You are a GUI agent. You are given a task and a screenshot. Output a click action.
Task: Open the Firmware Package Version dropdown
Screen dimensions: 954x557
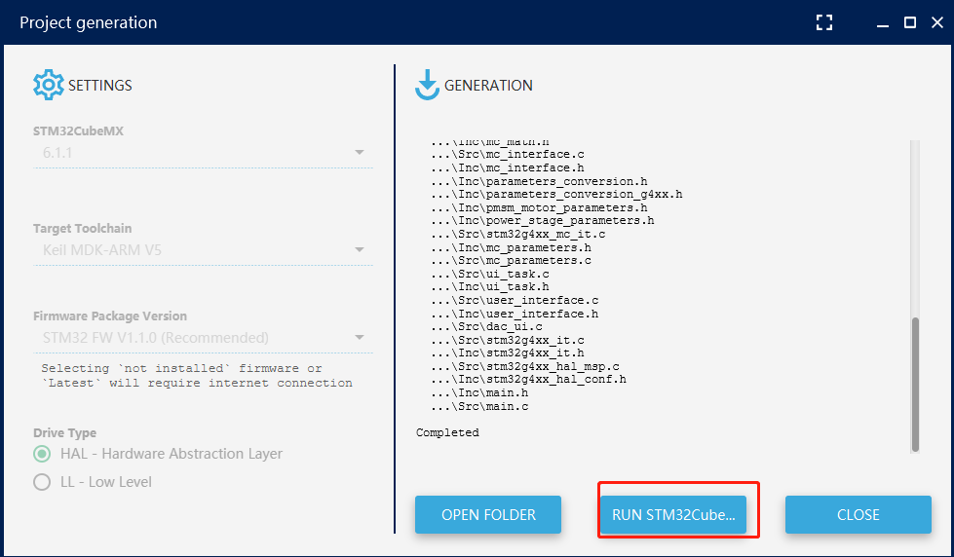click(203, 338)
